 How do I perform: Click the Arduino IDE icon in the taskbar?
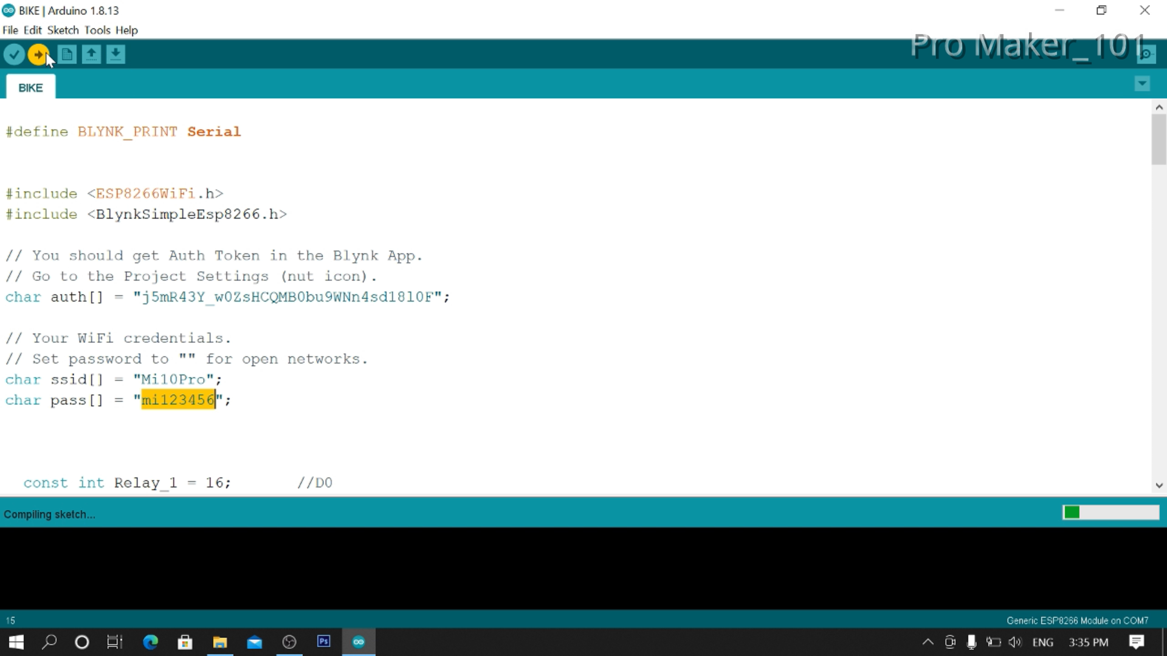pos(359,642)
